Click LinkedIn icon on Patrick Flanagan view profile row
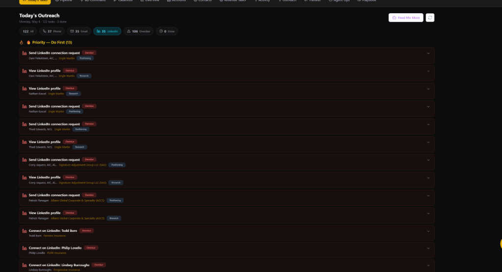 pyautogui.click(x=25, y=213)
